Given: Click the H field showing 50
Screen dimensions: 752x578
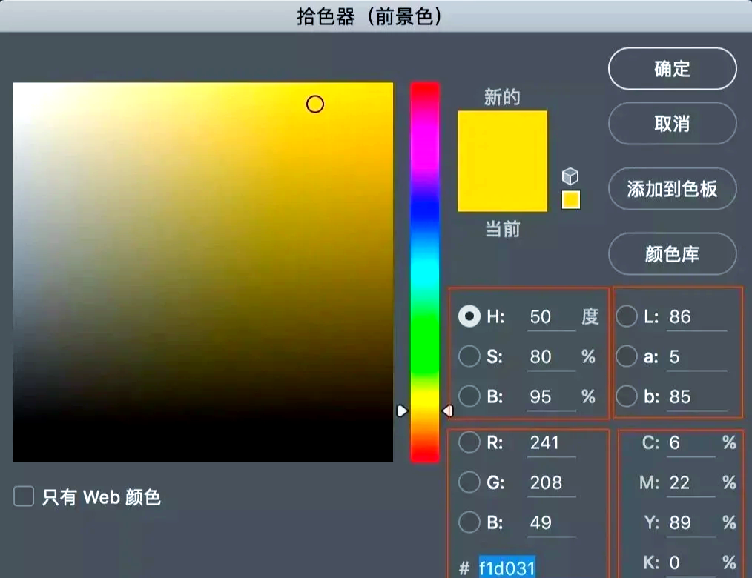Looking at the screenshot, I should pos(551,317).
